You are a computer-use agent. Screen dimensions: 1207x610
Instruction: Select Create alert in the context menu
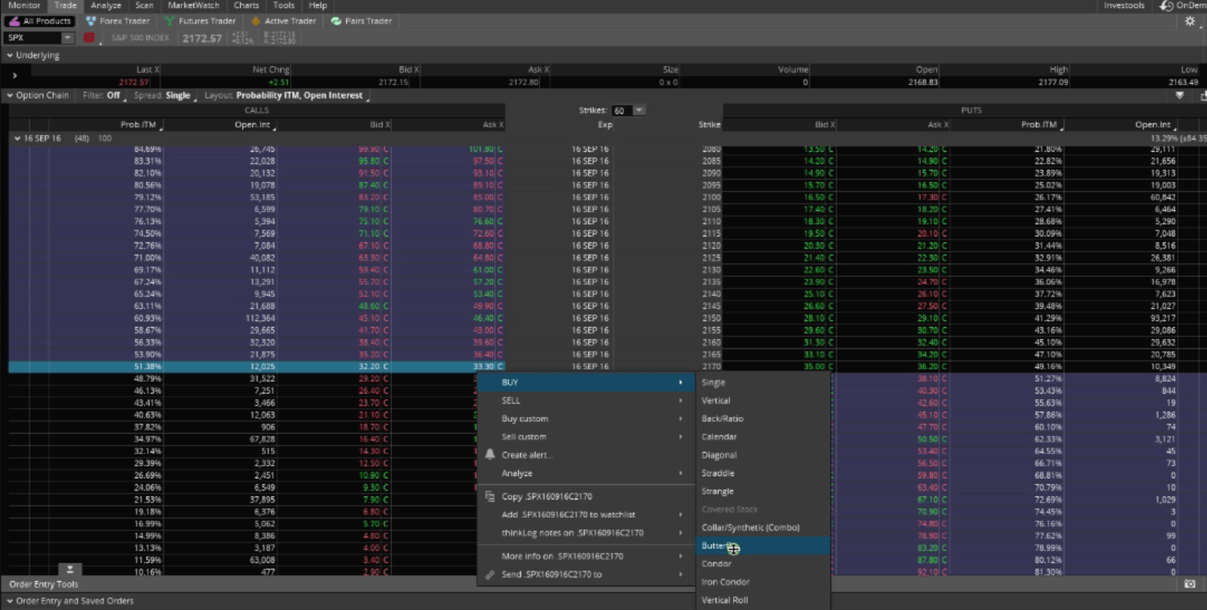pos(586,455)
